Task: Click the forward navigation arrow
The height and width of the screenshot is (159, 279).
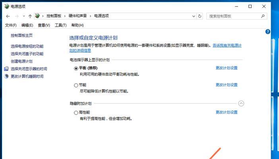Action: click(x=17, y=16)
